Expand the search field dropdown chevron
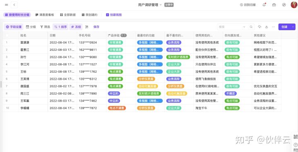 (244, 27)
